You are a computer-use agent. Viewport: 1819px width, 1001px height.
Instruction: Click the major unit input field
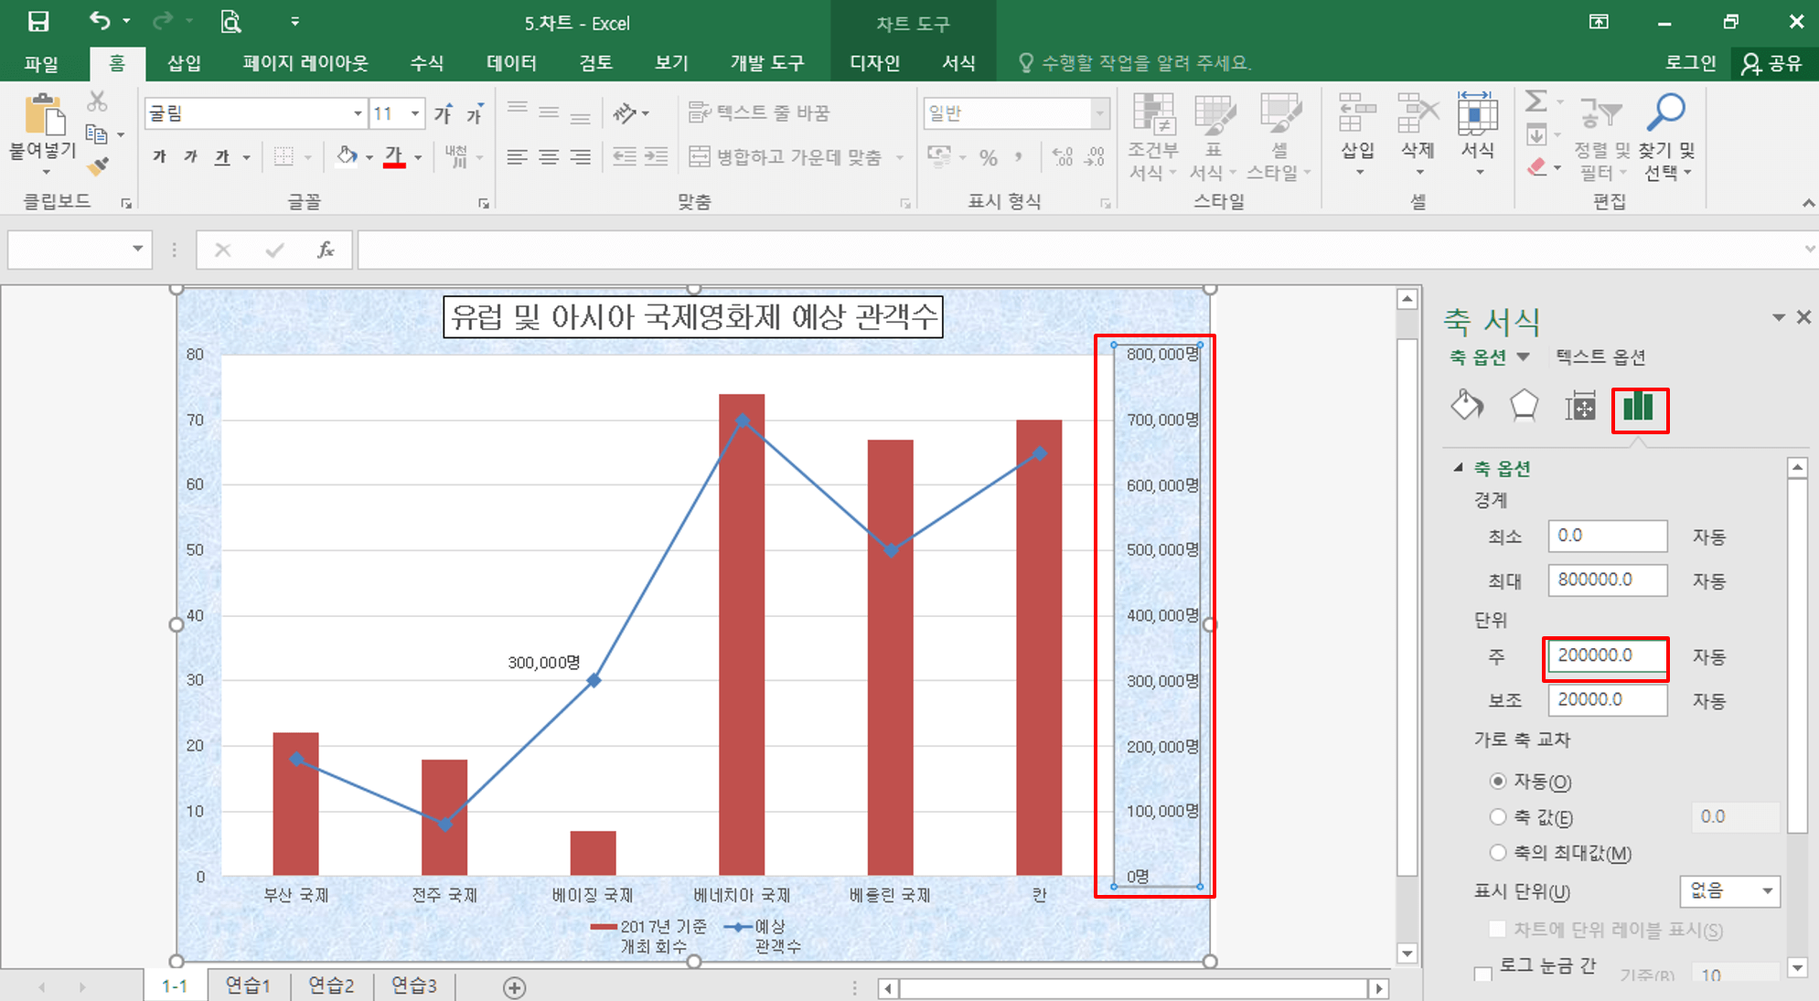tap(1607, 655)
